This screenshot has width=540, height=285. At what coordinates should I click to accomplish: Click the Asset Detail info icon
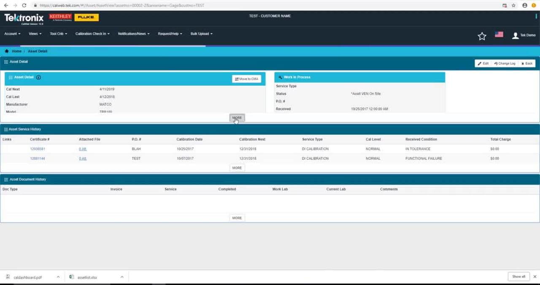[x=38, y=78]
